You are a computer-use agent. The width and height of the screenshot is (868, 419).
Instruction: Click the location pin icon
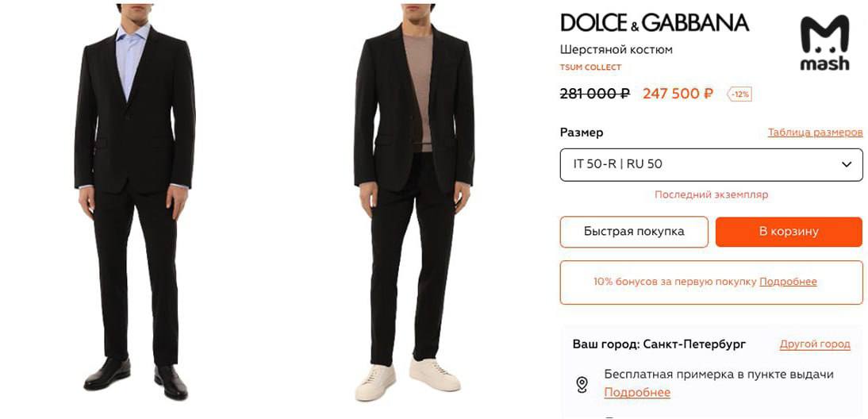pyautogui.click(x=582, y=384)
